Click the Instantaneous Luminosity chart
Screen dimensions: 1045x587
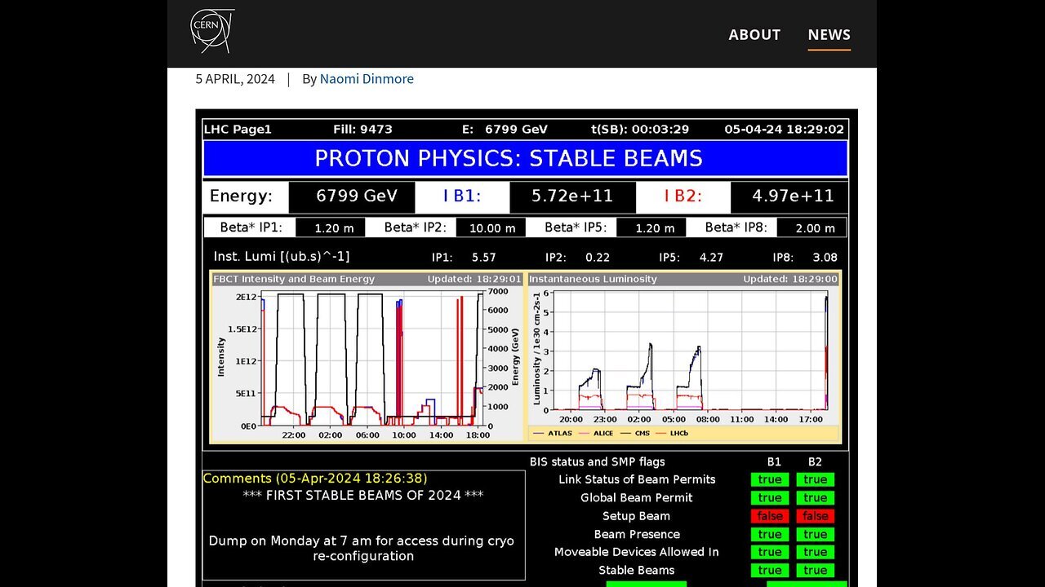[x=684, y=357]
